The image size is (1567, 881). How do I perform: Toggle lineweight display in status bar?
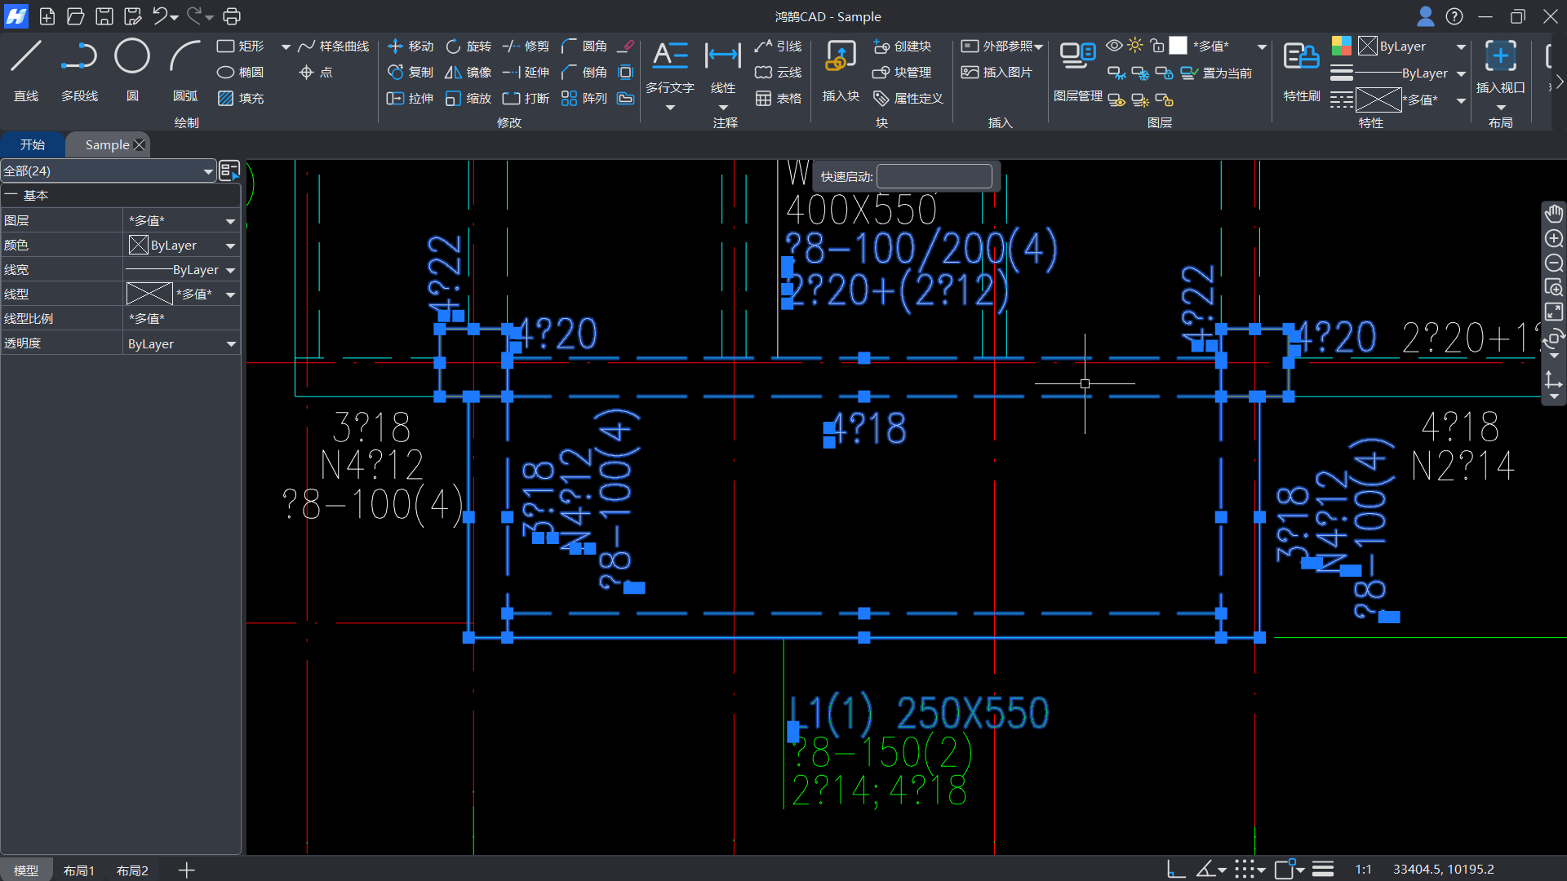coord(1323,870)
